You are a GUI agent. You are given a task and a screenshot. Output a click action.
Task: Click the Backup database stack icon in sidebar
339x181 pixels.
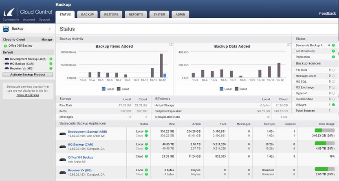tap(6, 29)
